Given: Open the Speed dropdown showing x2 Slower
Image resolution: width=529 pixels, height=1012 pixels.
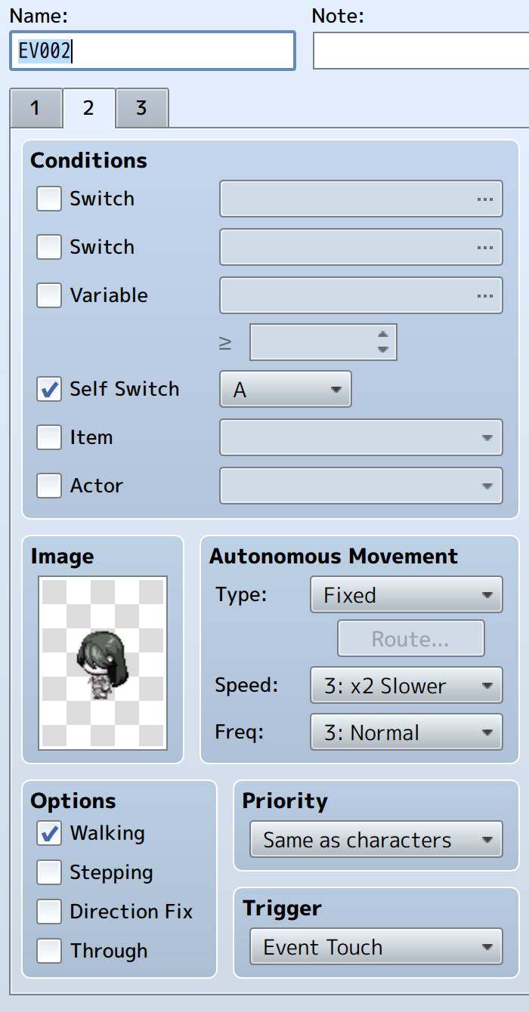Looking at the screenshot, I should pos(406,686).
